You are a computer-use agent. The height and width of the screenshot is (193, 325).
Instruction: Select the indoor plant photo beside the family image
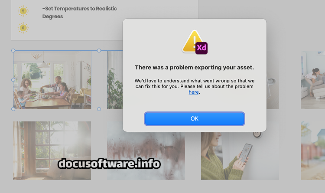point(115,80)
